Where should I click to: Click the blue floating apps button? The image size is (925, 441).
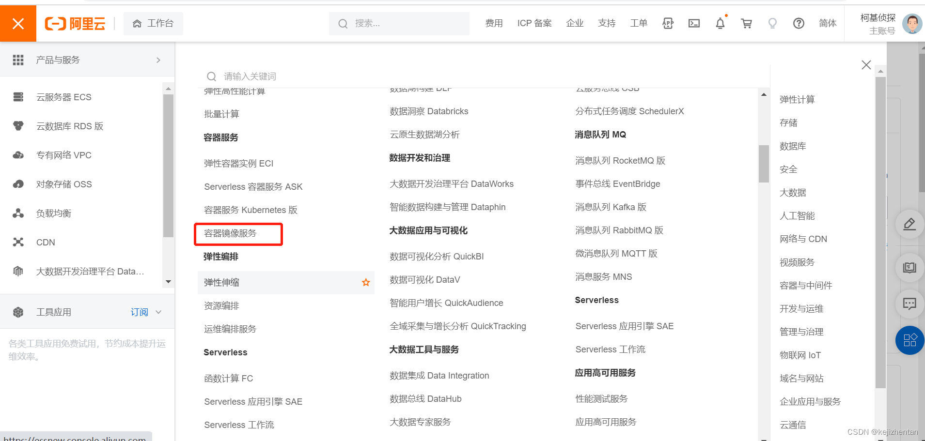coord(909,340)
